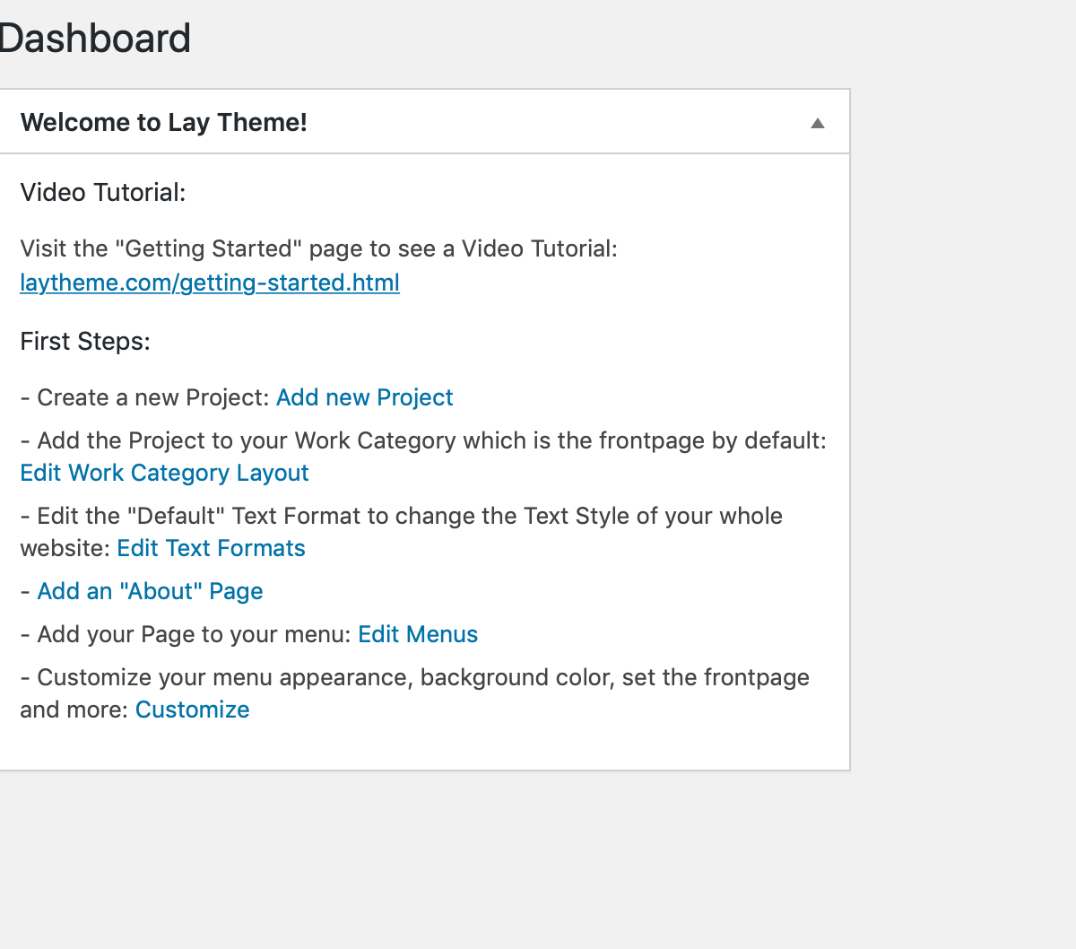Click the First Steps: heading text
Image resolution: width=1076 pixels, height=949 pixels.
point(85,341)
